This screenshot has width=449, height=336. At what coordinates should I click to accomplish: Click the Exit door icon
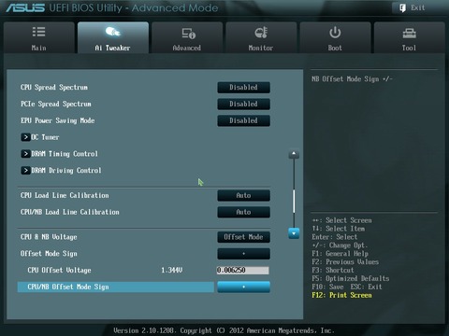click(x=402, y=7)
